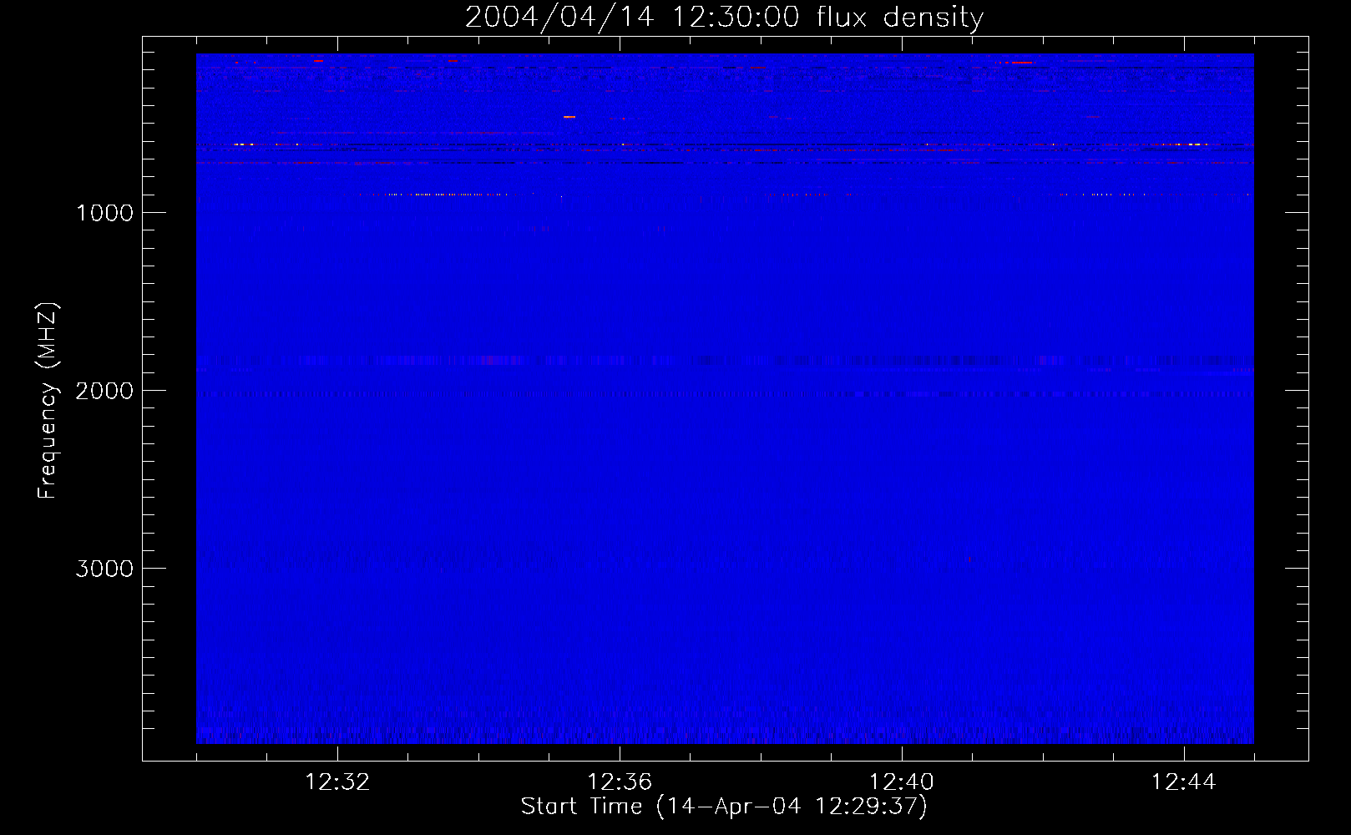Click the 12:36 time tick label
1351x835 pixels.
click(x=620, y=782)
